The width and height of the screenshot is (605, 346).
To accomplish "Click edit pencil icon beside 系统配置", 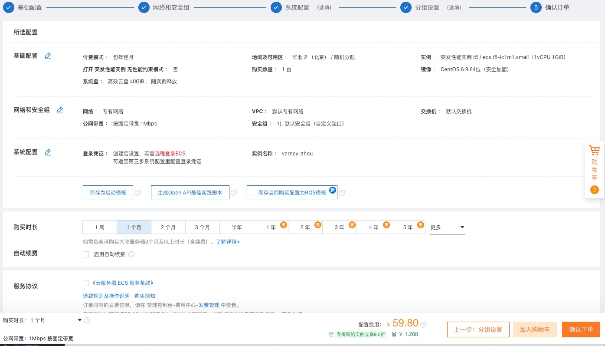I will click(x=48, y=152).
